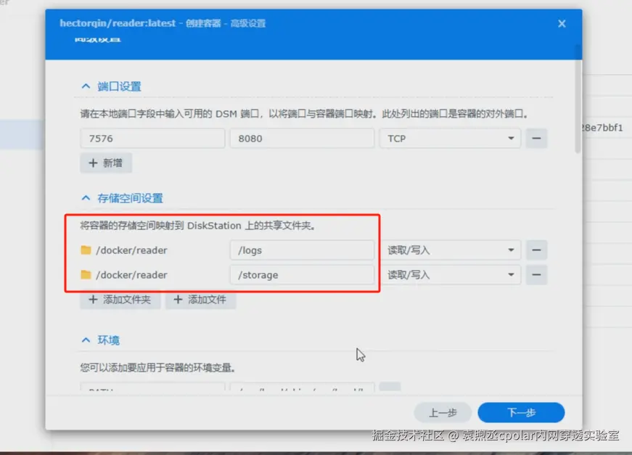Click the 添加文件 button
Image resolution: width=632 pixels, height=455 pixels.
point(200,300)
